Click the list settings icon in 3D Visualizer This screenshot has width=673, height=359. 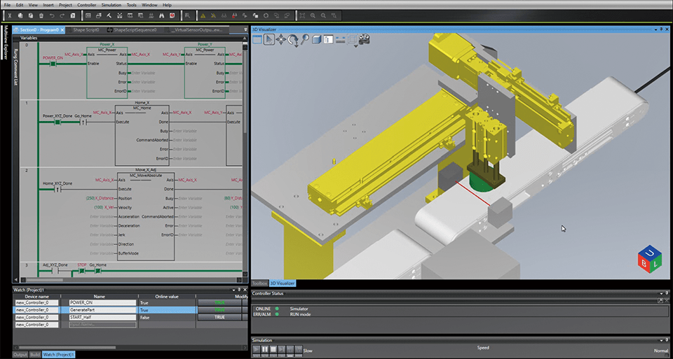328,39
